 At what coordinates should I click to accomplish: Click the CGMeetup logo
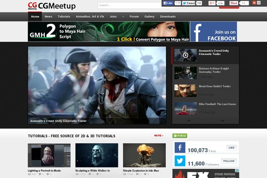point(52,6)
